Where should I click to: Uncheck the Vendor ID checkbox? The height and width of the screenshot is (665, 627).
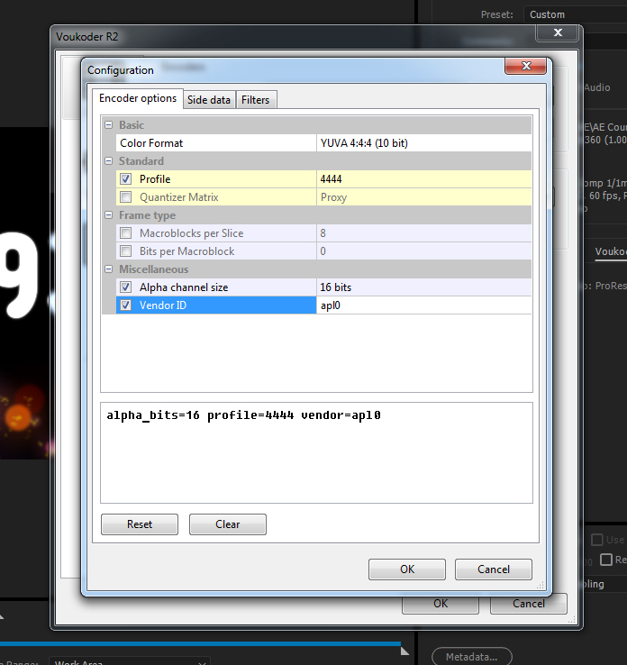(x=126, y=305)
